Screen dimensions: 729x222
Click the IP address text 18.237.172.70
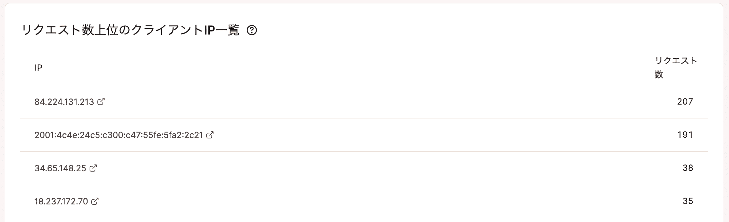click(61, 201)
